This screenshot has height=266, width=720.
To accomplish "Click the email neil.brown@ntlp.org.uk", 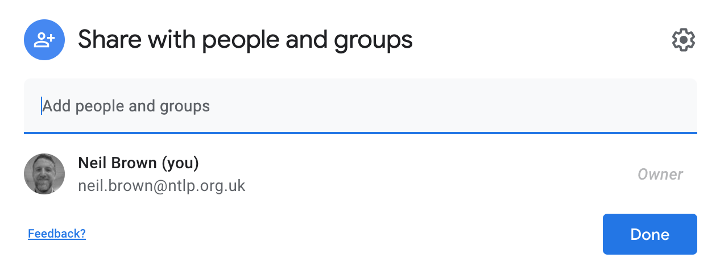I will pos(162,185).
